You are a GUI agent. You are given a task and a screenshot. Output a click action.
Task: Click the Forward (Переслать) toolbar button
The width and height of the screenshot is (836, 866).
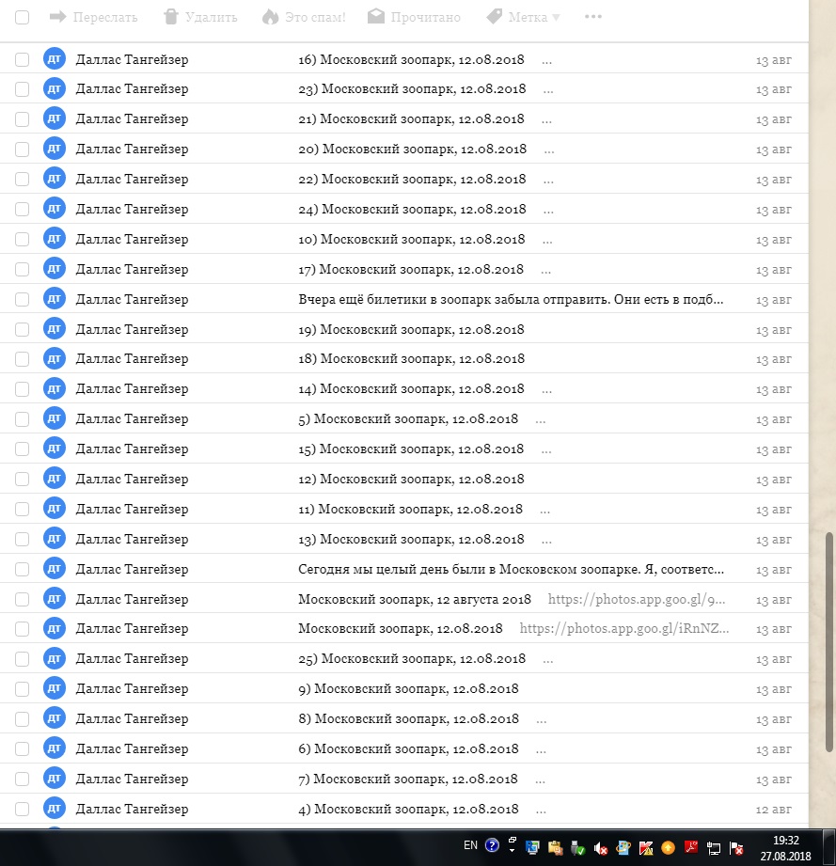tap(92, 17)
